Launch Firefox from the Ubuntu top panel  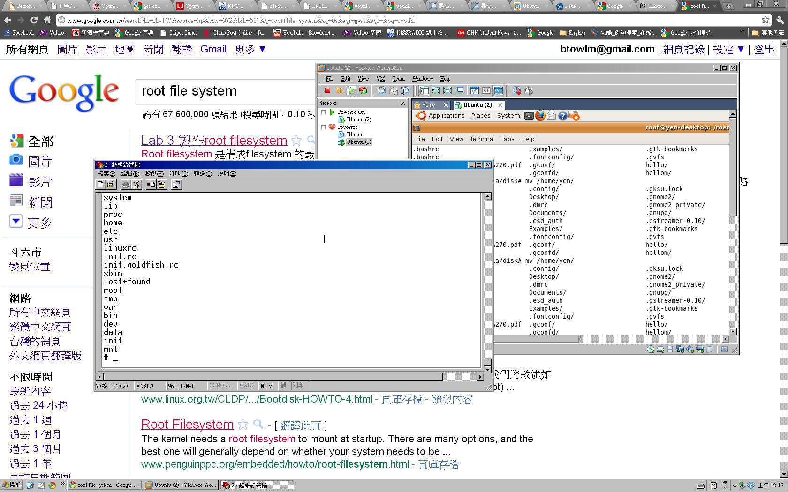pyautogui.click(x=540, y=116)
